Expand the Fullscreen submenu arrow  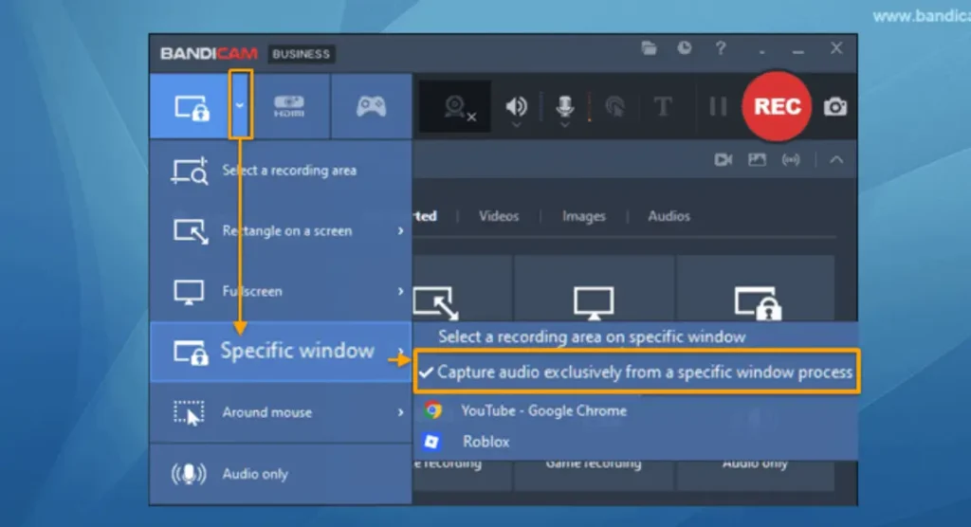click(401, 291)
